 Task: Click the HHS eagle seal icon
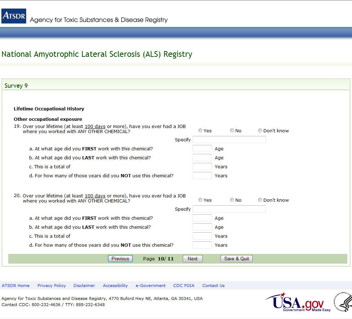click(x=343, y=302)
